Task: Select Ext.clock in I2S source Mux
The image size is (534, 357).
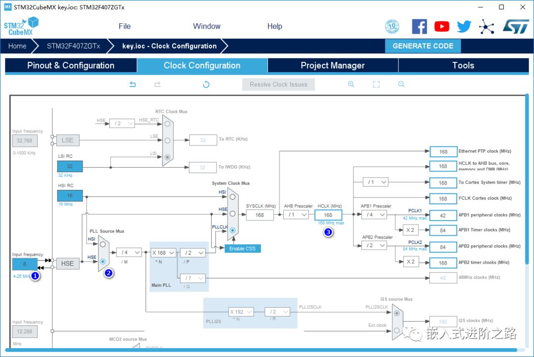Action: (397, 330)
